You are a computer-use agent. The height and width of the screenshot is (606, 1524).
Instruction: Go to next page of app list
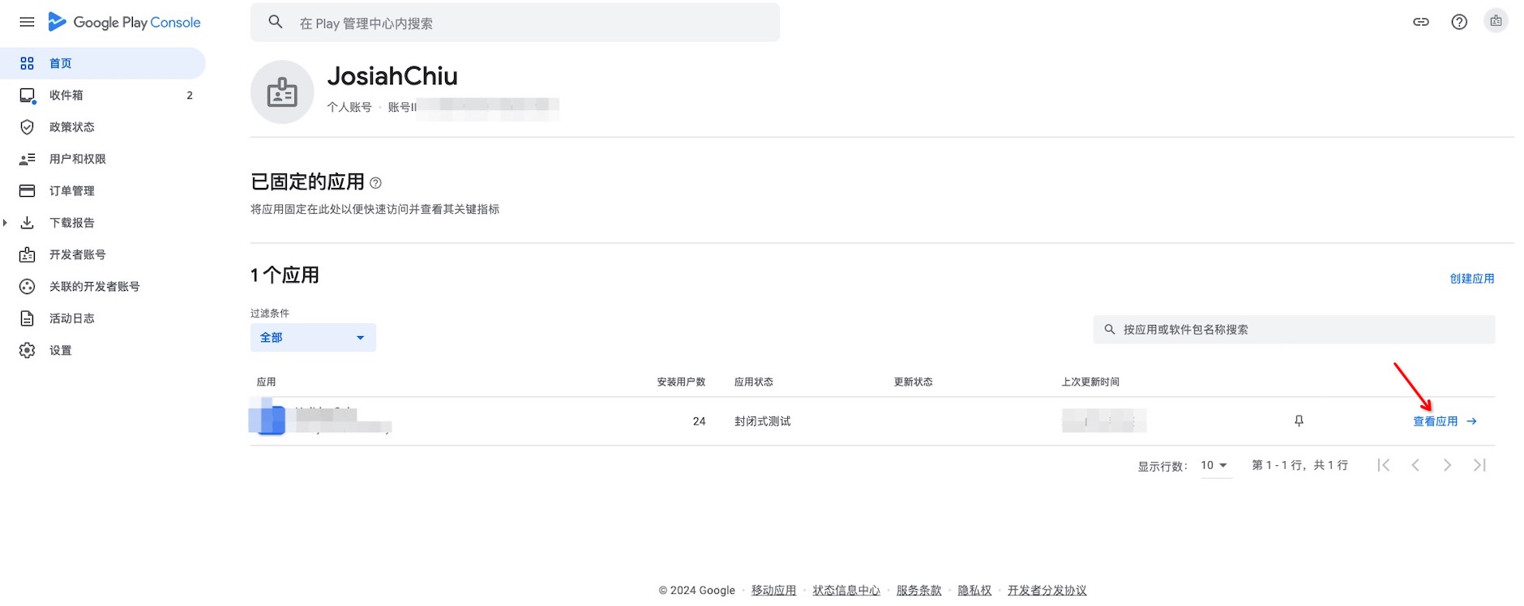pos(1447,465)
